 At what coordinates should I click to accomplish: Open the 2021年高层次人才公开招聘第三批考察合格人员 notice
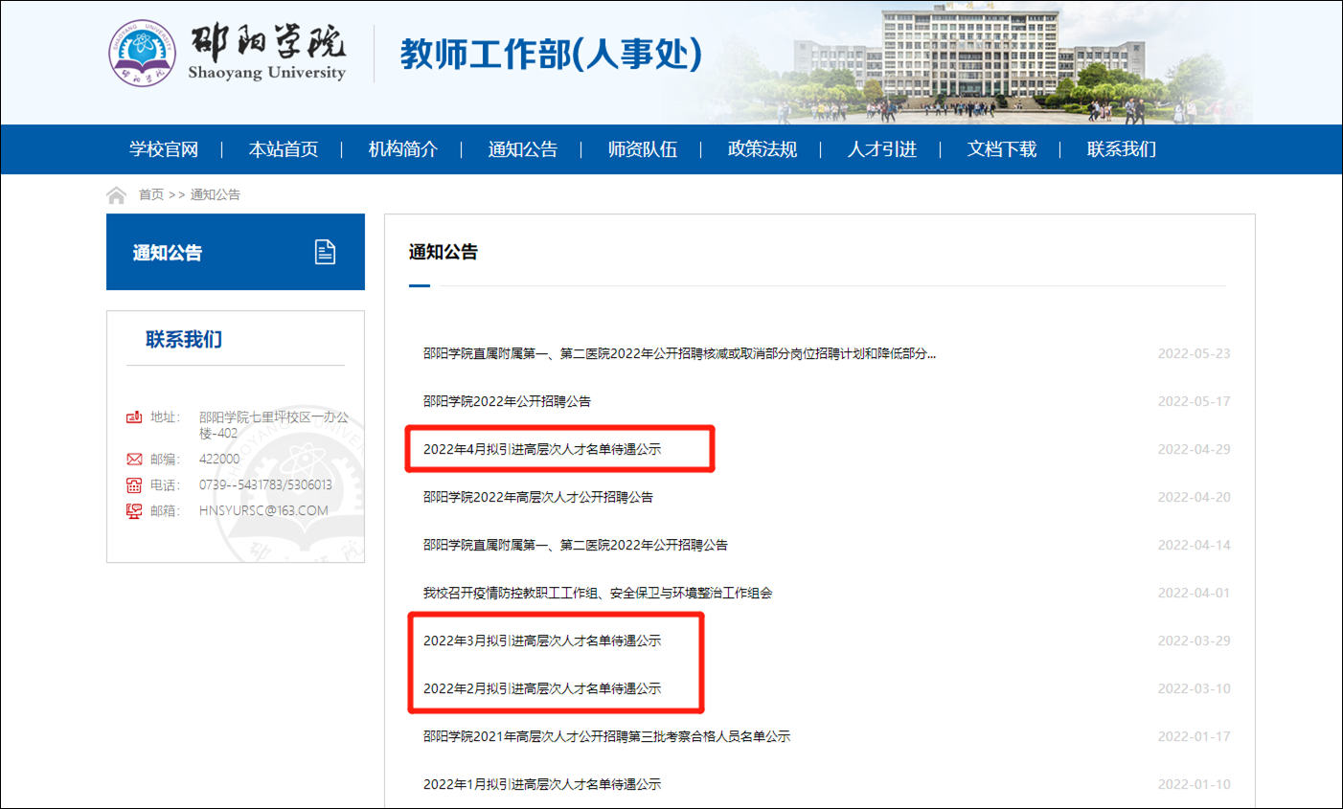pyautogui.click(x=607, y=736)
